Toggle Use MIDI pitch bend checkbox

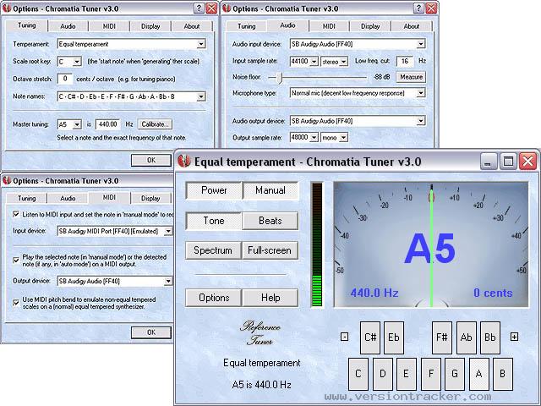coord(16,303)
